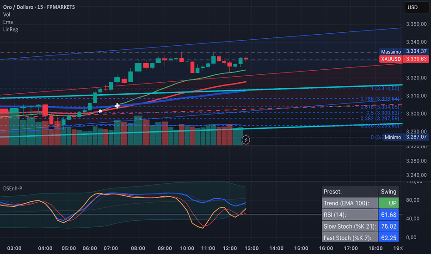Select the white cross marker on chart
Viewport: 431px width, 254px height.
[x=117, y=106]
